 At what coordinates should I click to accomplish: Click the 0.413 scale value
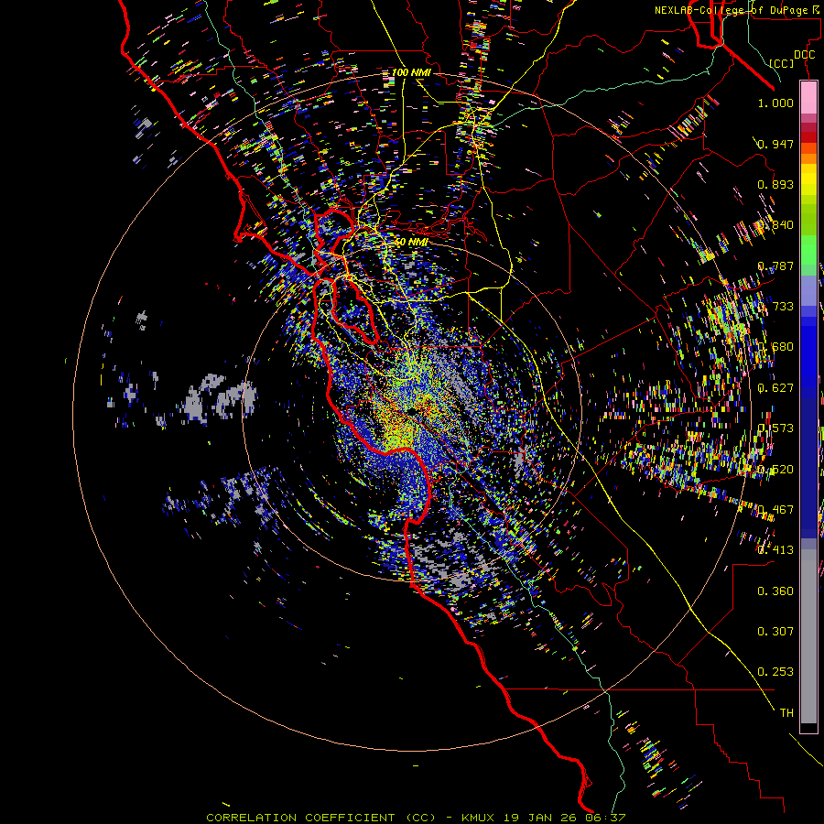point(775,550)
